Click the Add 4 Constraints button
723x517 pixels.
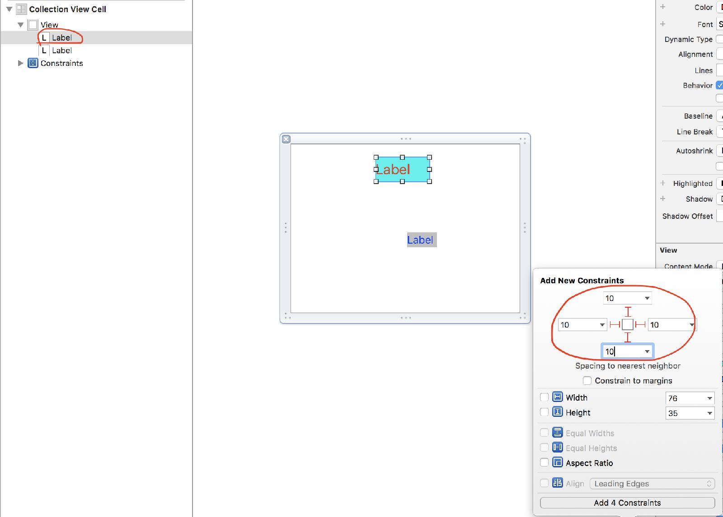[x=627, y=503]
